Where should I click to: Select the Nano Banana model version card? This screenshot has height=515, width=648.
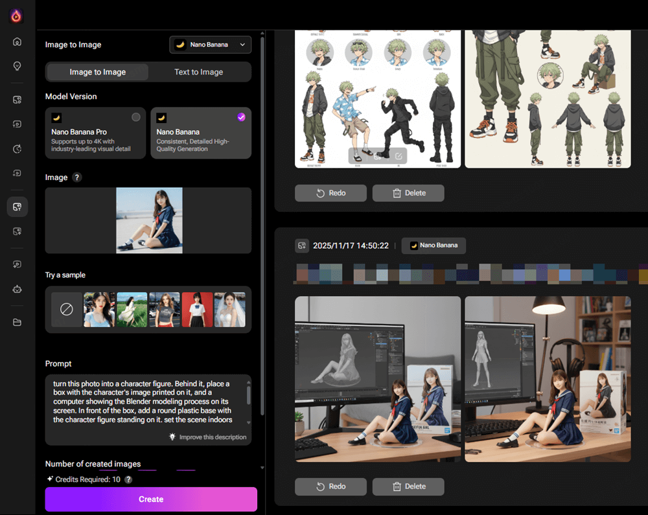(200, 133)
